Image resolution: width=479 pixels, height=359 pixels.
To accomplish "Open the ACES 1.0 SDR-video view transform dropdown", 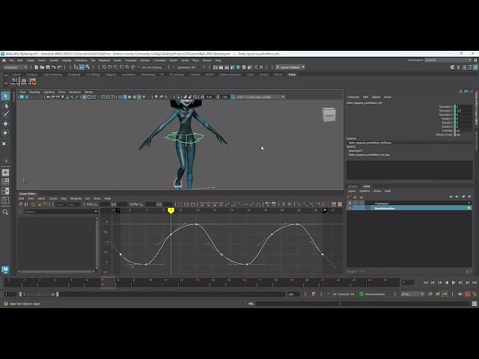I will coord(260,97).
